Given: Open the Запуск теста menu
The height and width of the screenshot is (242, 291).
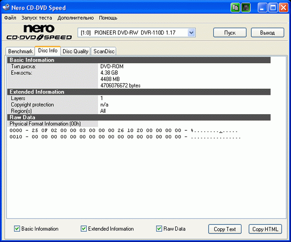Looking at the screenshot, I should coord(37,18).
